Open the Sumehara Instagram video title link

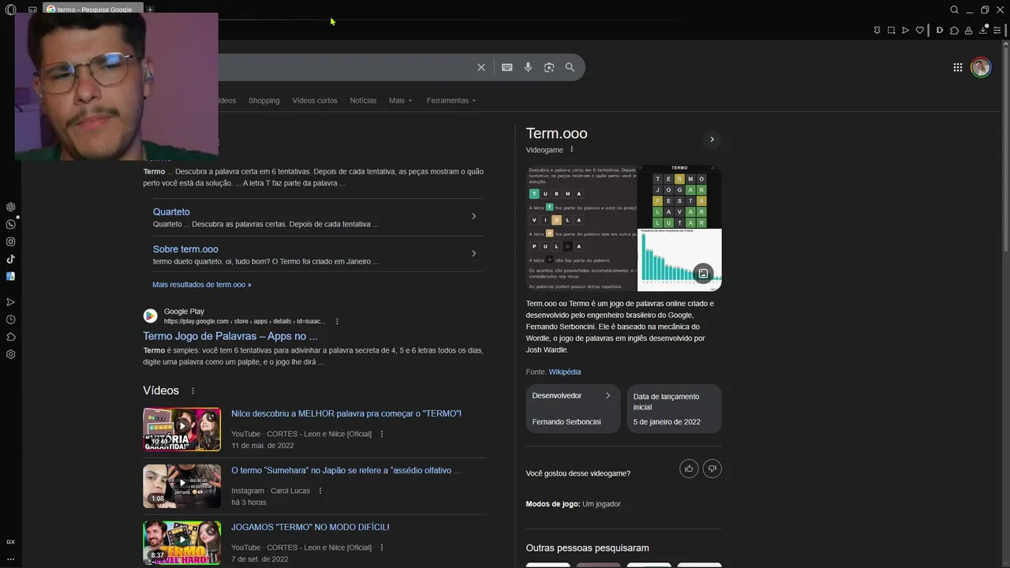coord(346,470)
